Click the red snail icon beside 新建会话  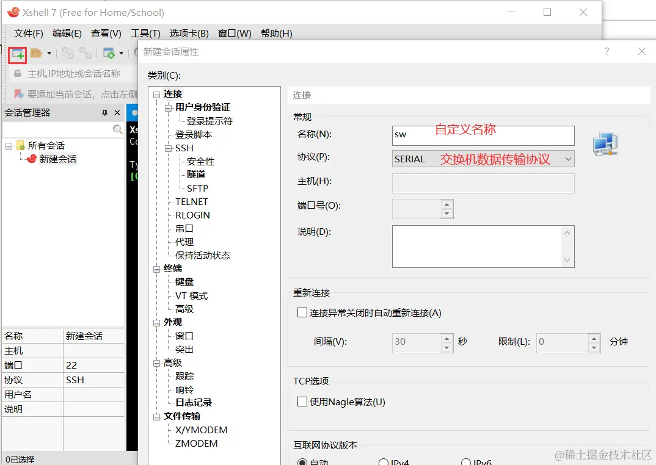click(x=31, y=159)
